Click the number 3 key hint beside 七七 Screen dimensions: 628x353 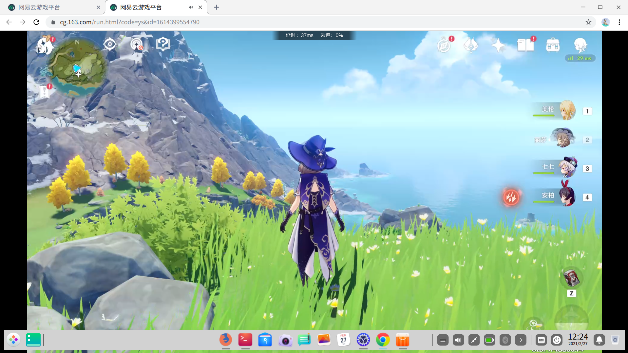[x=587, y=169]
